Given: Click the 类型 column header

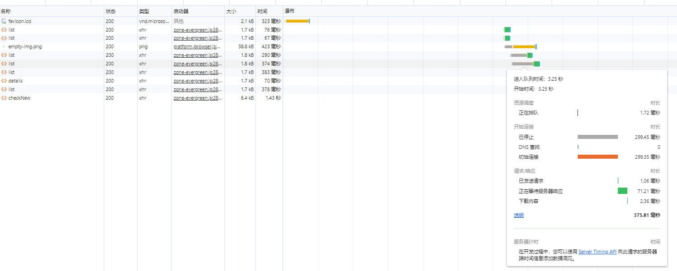Looking at the screenshot, I should tap(144, 11).
